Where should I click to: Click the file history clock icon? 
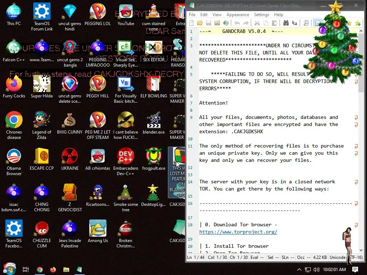226,23
